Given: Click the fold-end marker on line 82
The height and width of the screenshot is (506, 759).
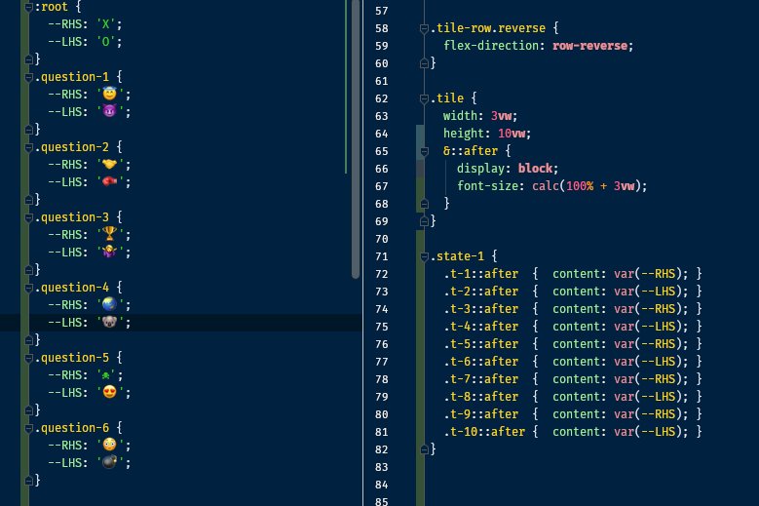Looking at the screenshot, I should click(424, 449).
